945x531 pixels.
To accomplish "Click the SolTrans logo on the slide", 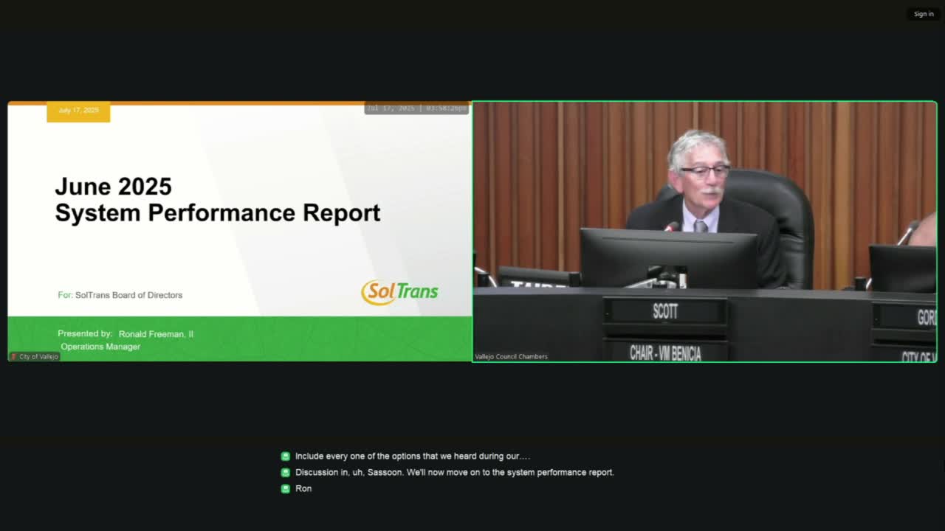I will (399, 292).
